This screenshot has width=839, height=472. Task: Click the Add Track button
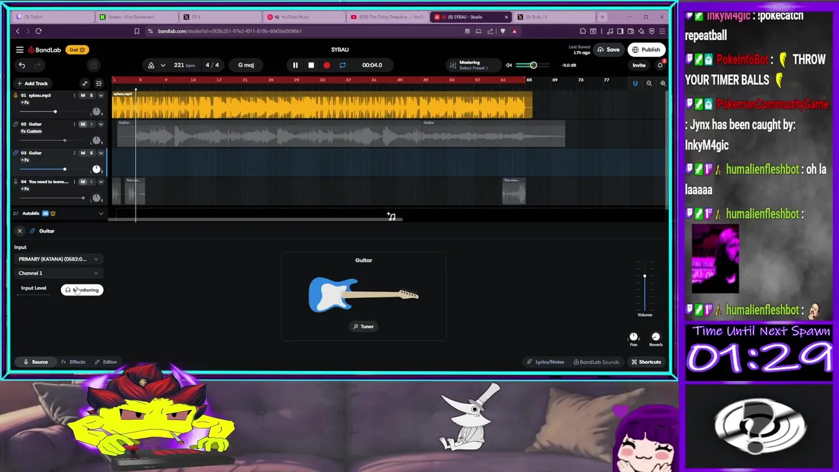(32, 83)
